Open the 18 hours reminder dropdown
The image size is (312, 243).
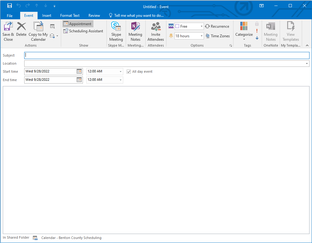201,36
